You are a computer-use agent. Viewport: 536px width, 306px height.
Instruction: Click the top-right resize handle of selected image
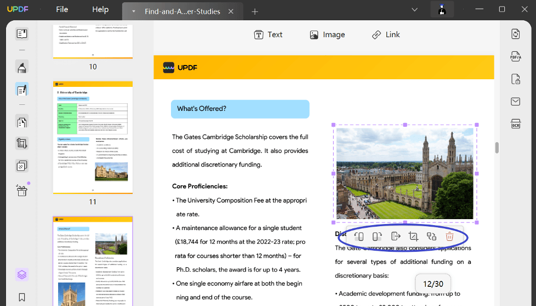pos(476,125)
